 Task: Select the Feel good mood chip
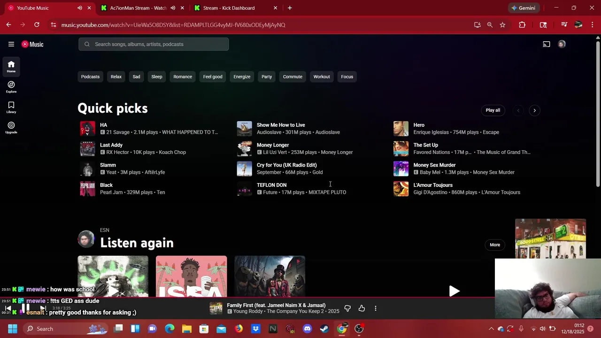coord(213,77)
